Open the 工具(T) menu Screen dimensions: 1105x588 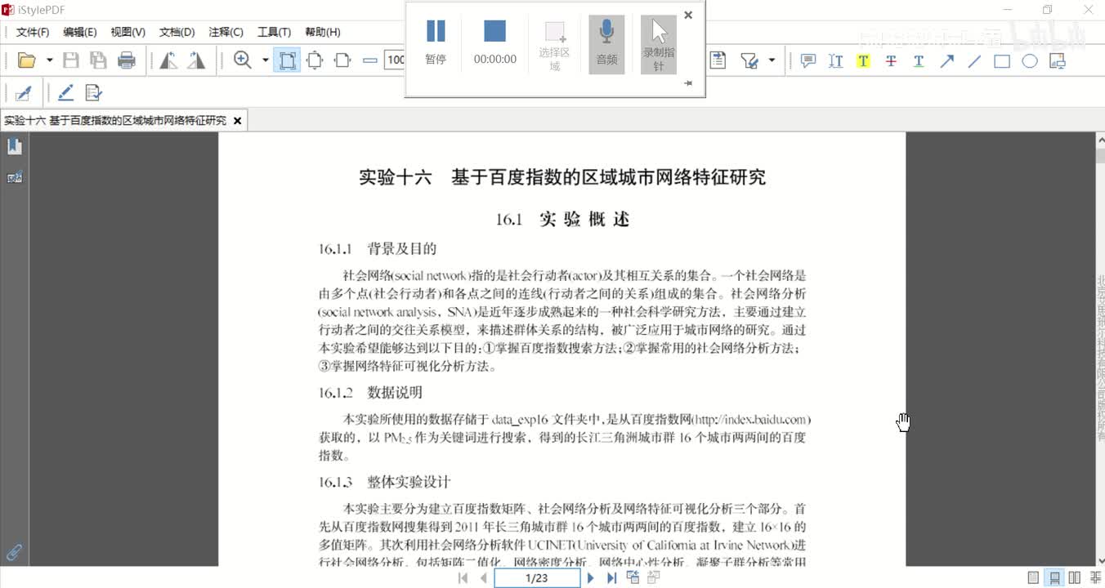click(x=275, y=32)
